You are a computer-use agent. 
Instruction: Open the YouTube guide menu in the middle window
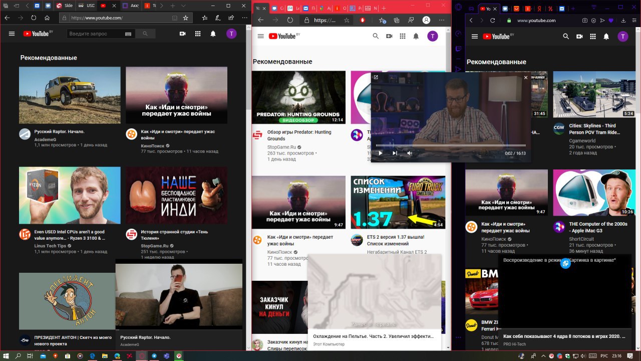pos(260,36)
